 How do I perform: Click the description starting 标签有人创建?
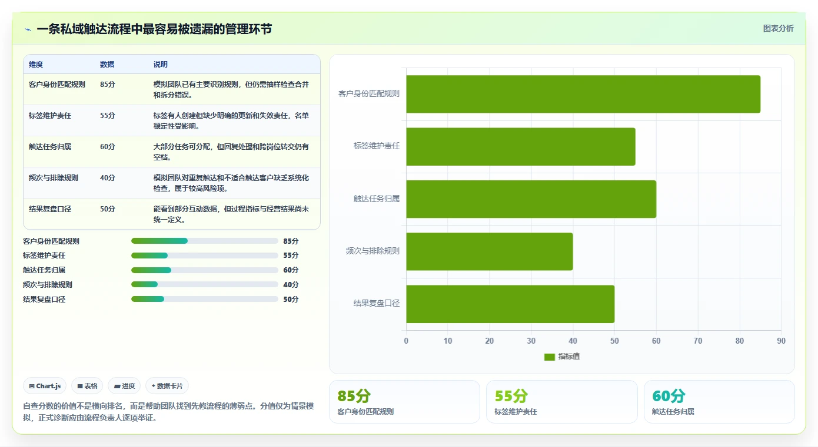click(x=231, y=121)
